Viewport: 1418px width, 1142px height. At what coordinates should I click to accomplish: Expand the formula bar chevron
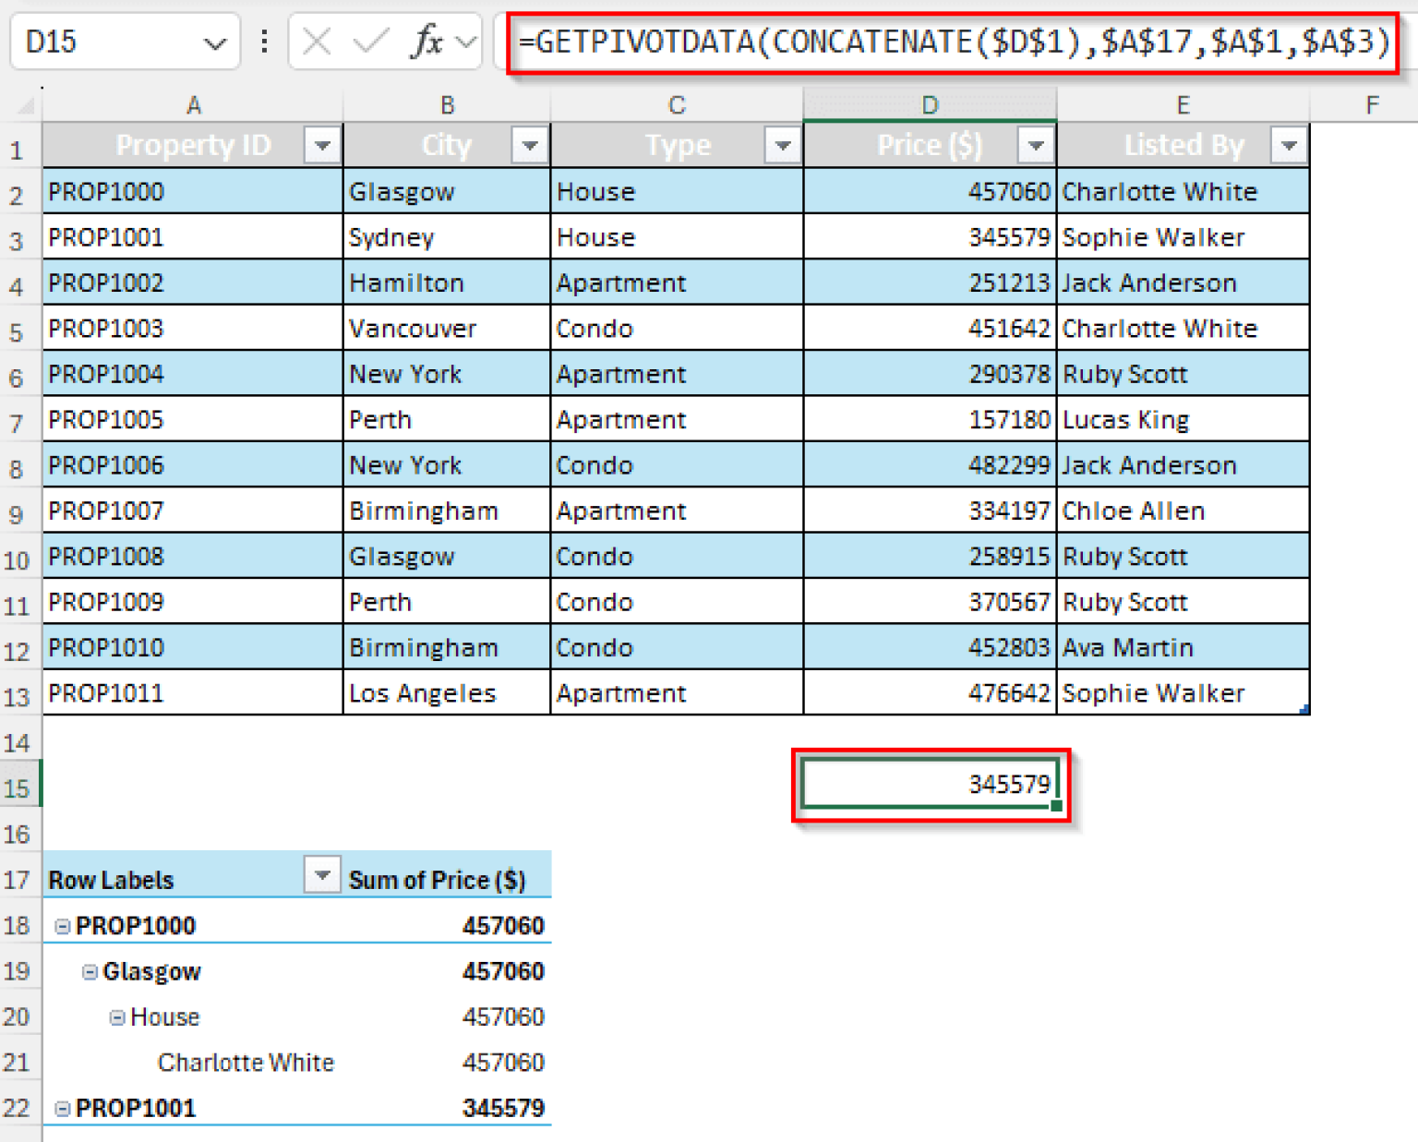(467, 41)
